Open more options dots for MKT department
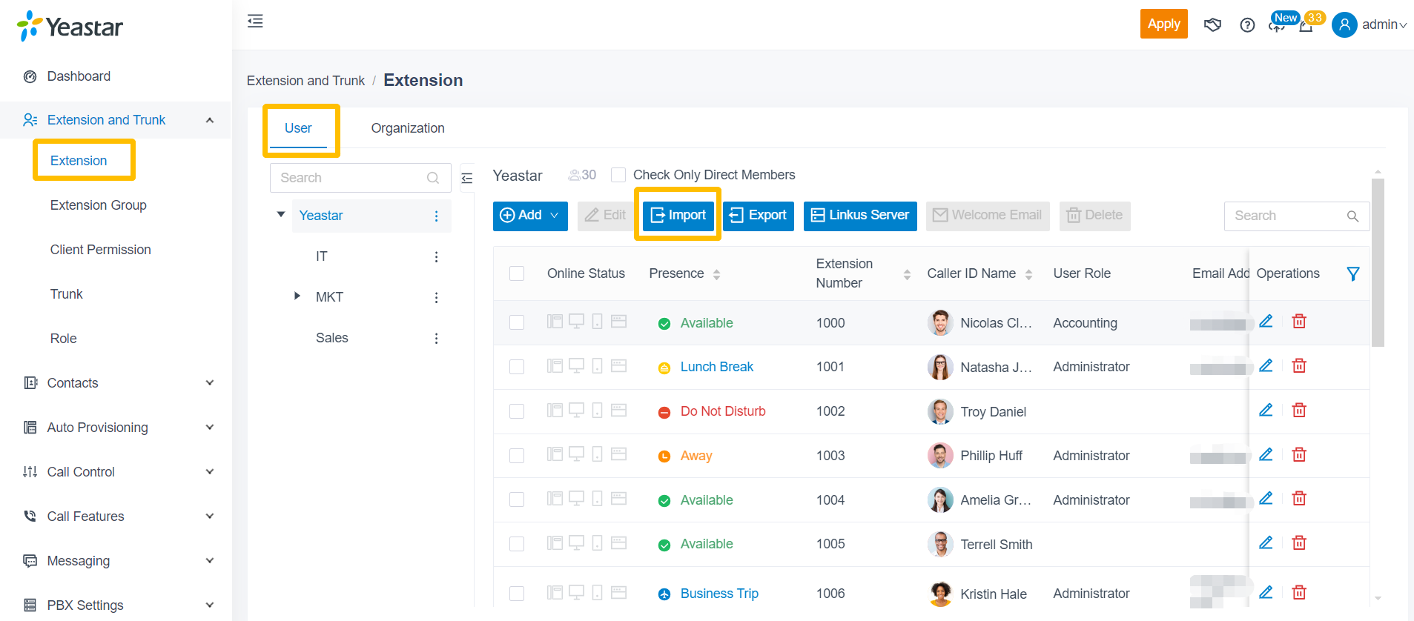 [436, 297]
